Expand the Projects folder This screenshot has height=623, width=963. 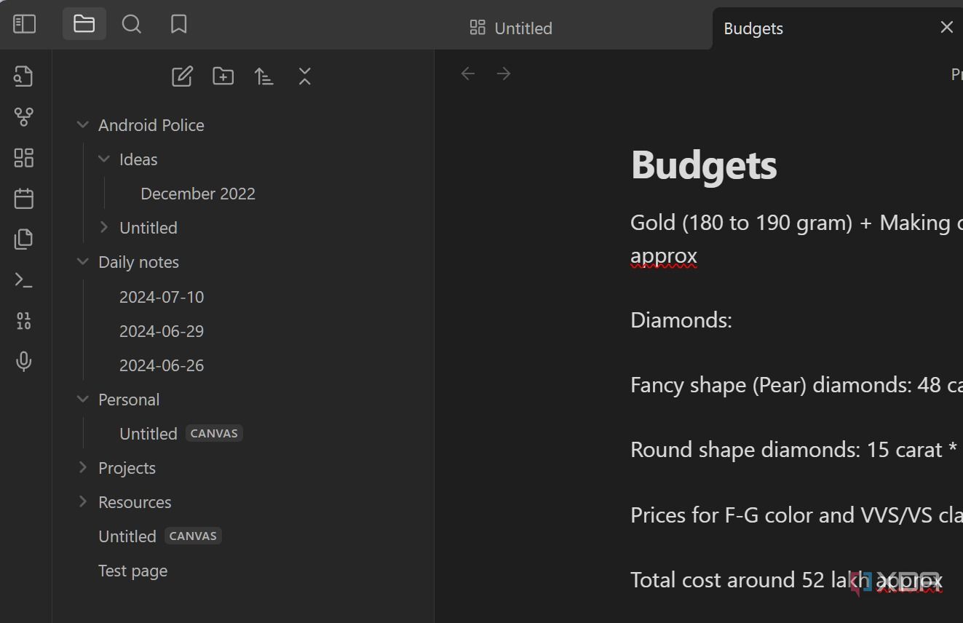83,467
